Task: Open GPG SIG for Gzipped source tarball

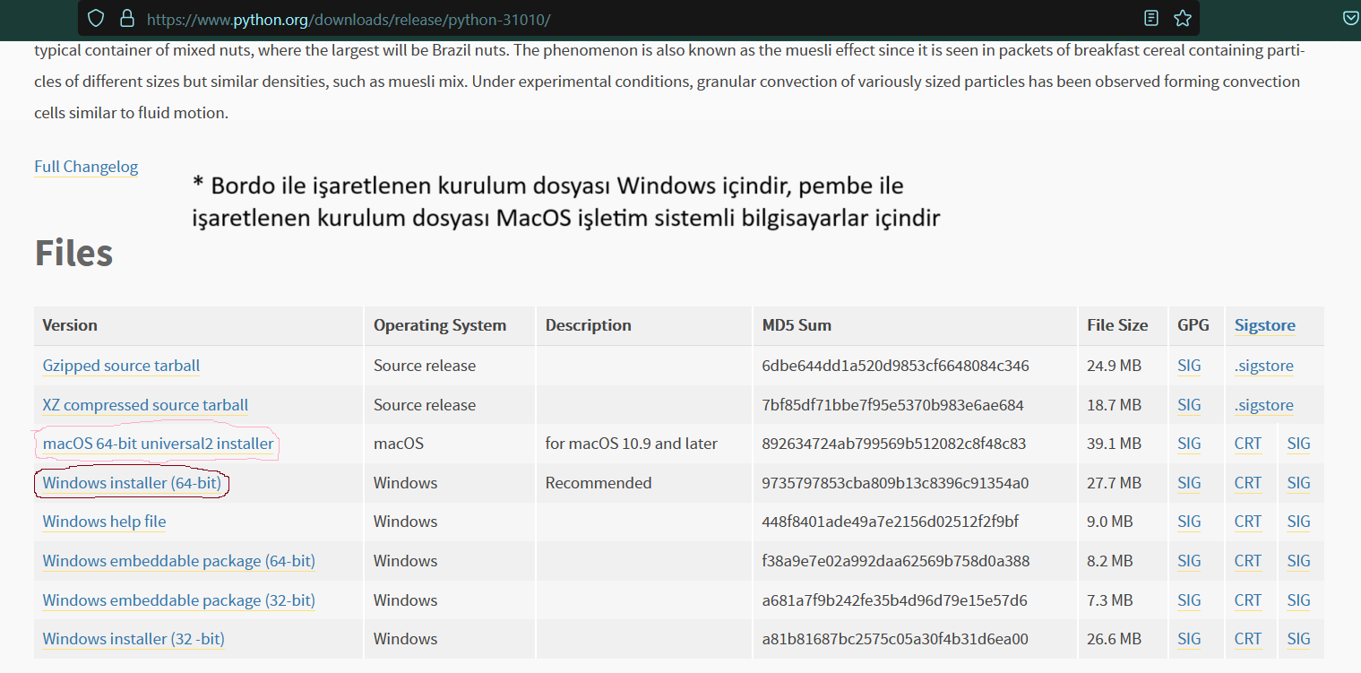Action: (1189, 366)
